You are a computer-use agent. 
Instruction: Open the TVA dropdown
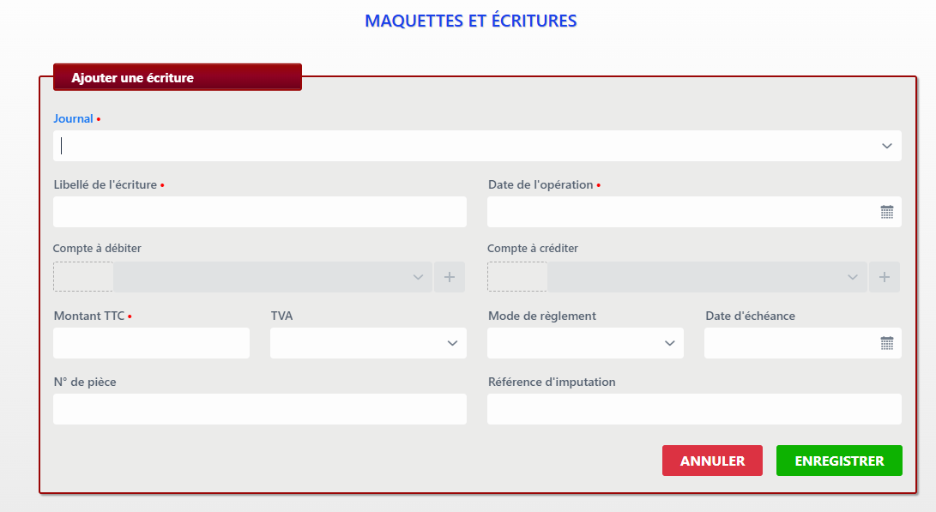[452, 343]
